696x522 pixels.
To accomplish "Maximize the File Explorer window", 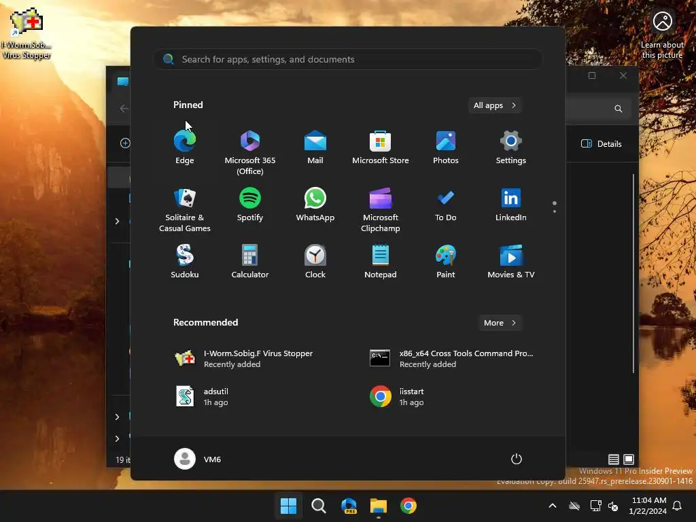I will [x=592, y=75].
